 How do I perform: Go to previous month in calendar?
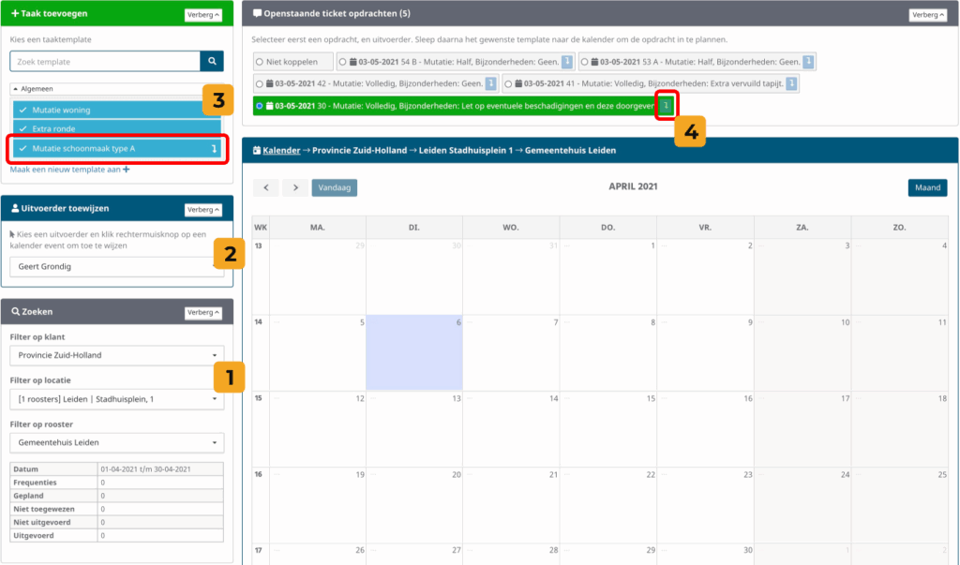[x=265, y=187]
